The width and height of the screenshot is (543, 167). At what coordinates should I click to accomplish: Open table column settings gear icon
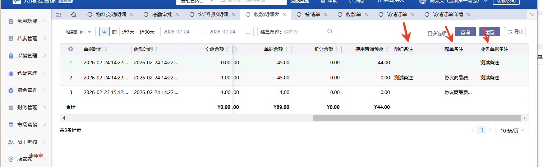point(71,49)
